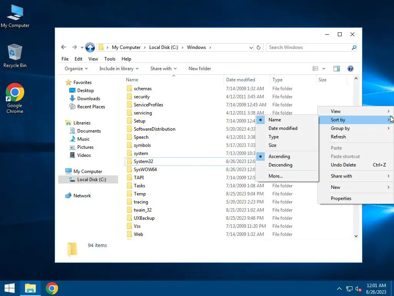Click the Chrome taskbar icon
Screen dimensions: 394x296
52,288
